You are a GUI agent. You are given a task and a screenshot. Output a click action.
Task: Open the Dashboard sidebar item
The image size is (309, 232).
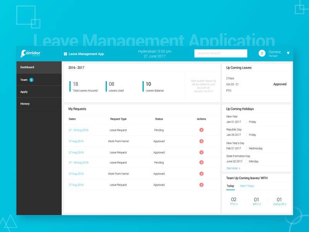[39, 67]
